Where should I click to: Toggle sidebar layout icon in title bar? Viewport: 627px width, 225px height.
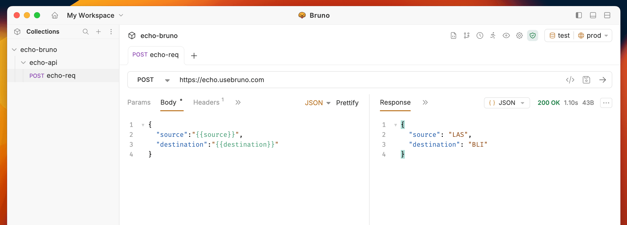click(579, 15)
